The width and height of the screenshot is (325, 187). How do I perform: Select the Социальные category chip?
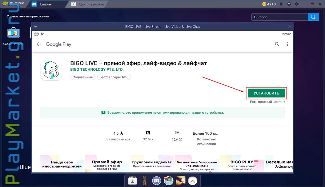83,77
